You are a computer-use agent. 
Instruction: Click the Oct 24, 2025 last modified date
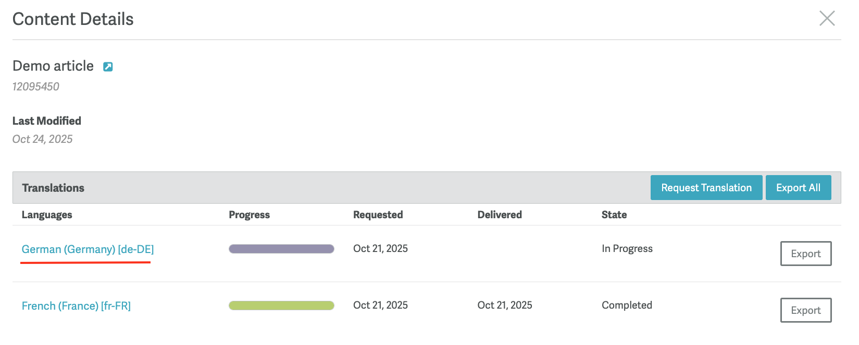click(x=43, y=139)
